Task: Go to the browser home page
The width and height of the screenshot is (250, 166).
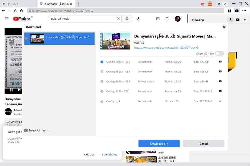Action: pos(22,11)
